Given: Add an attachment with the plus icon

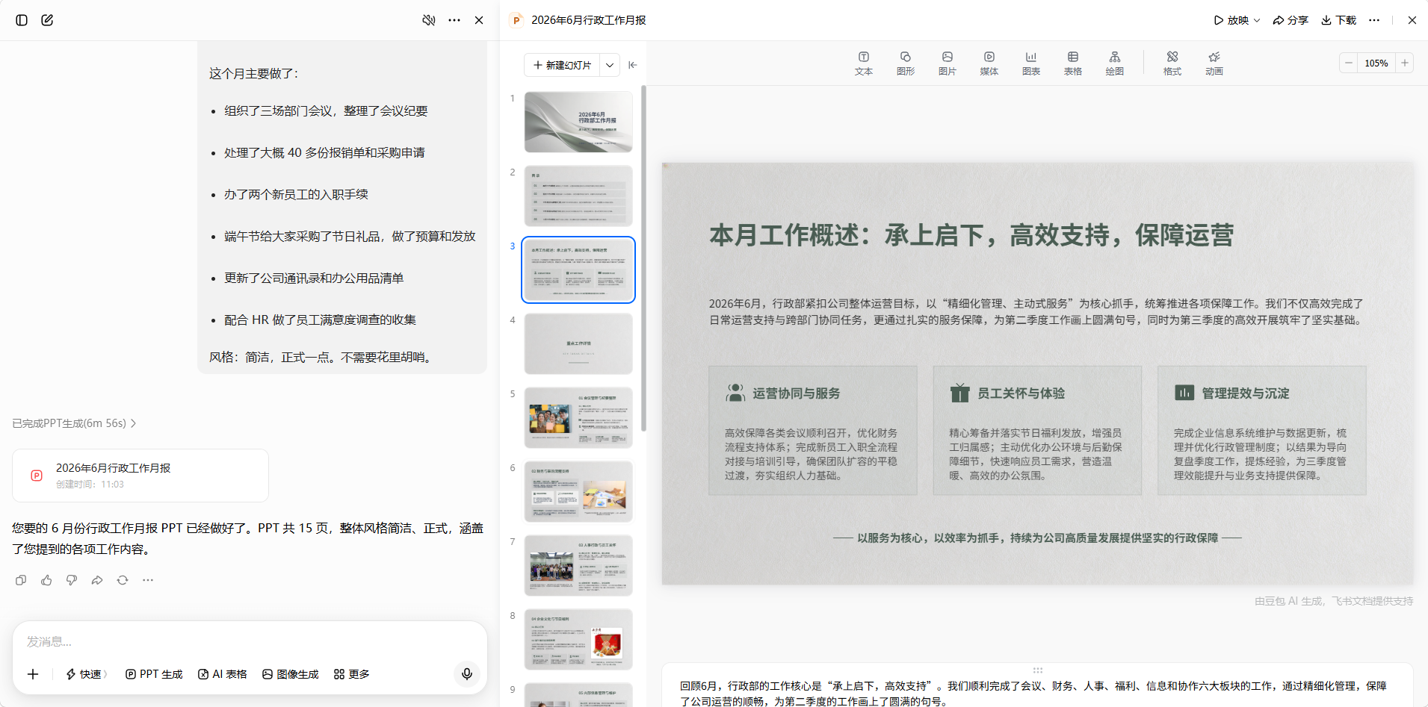Looking at the screenshot, I should pyautogui.click(x=33, y=674).
